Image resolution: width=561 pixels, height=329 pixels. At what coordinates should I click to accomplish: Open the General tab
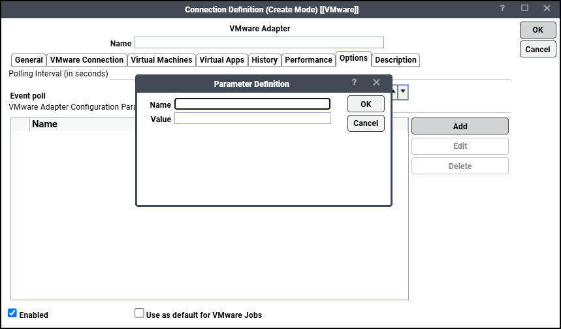click(29, 60)
